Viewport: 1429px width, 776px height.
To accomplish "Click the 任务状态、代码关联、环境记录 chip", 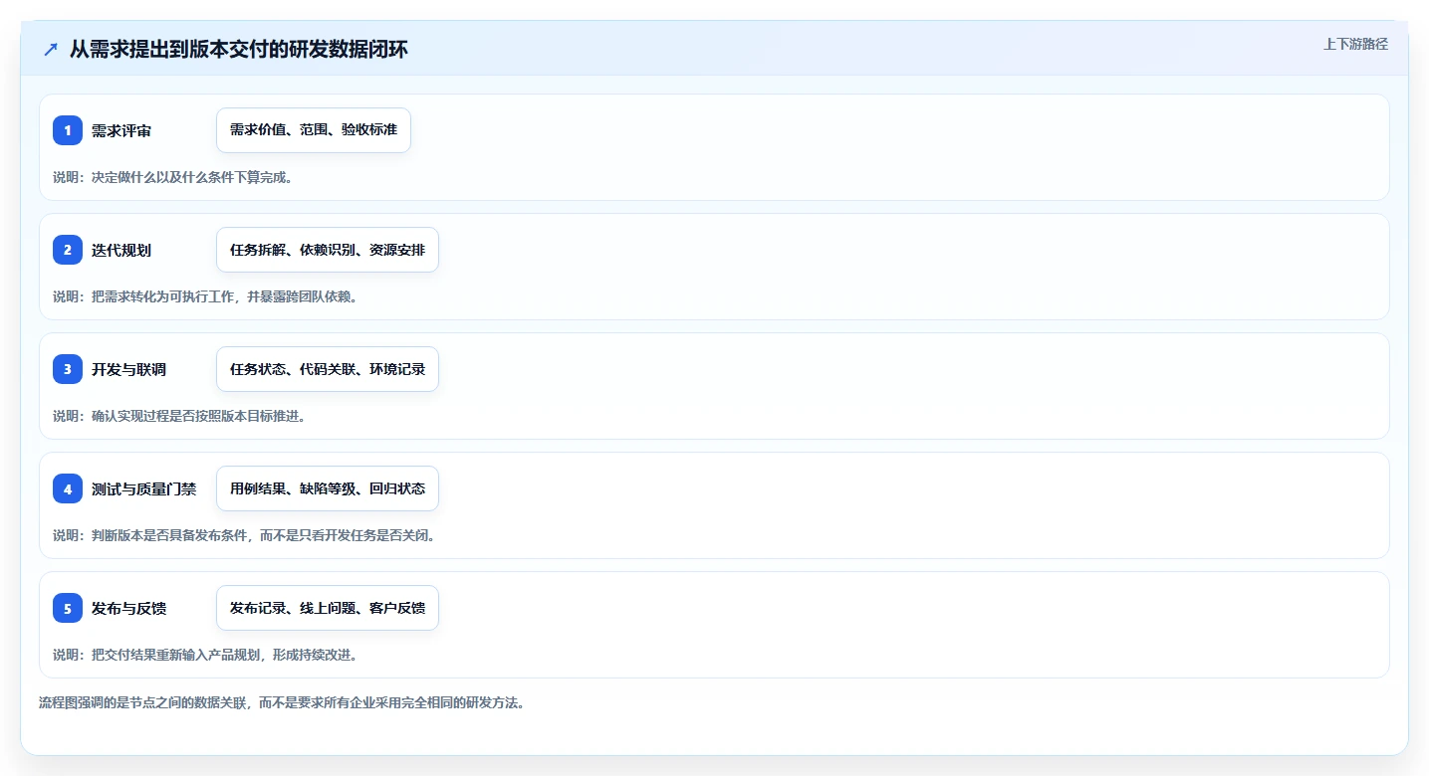I will point(328,369).
